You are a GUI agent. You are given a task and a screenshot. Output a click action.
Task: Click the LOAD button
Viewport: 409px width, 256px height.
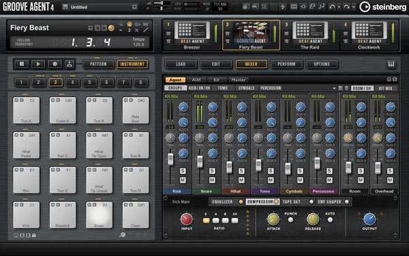[x=181, y=64]
